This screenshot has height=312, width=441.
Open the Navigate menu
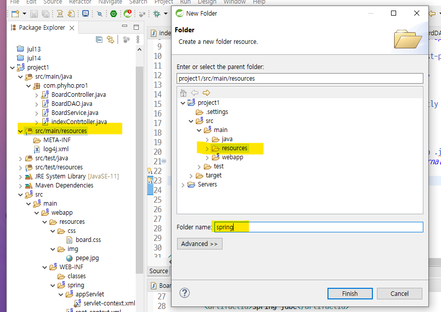coord(110,2)
